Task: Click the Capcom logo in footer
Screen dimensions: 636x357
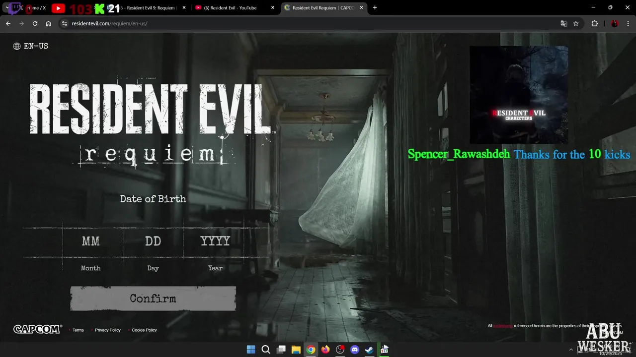Action: (37, 329)
